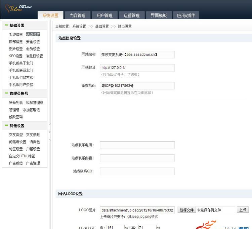Focus the 站点联系邮箱 field
This screenshot has width=252, height=229.
pyautogui.click(x=137, y=158)
